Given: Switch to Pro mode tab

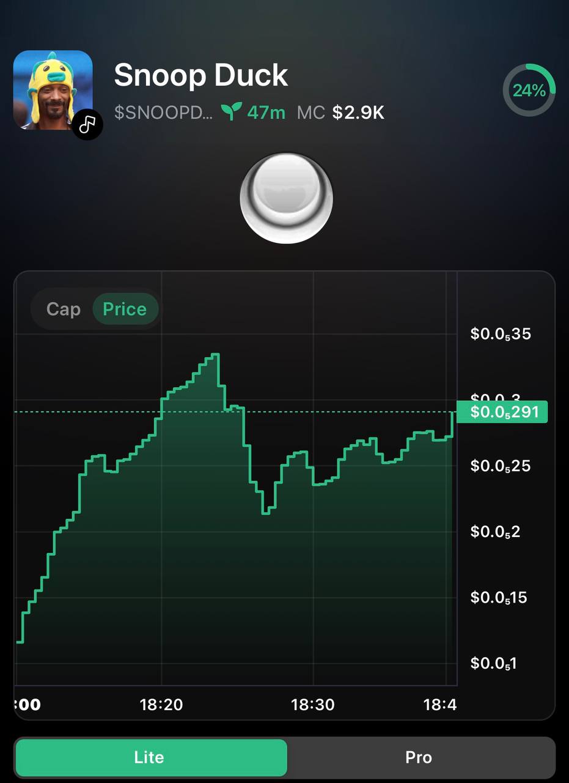Looking at the screenshot, I should tap(419, 757).
